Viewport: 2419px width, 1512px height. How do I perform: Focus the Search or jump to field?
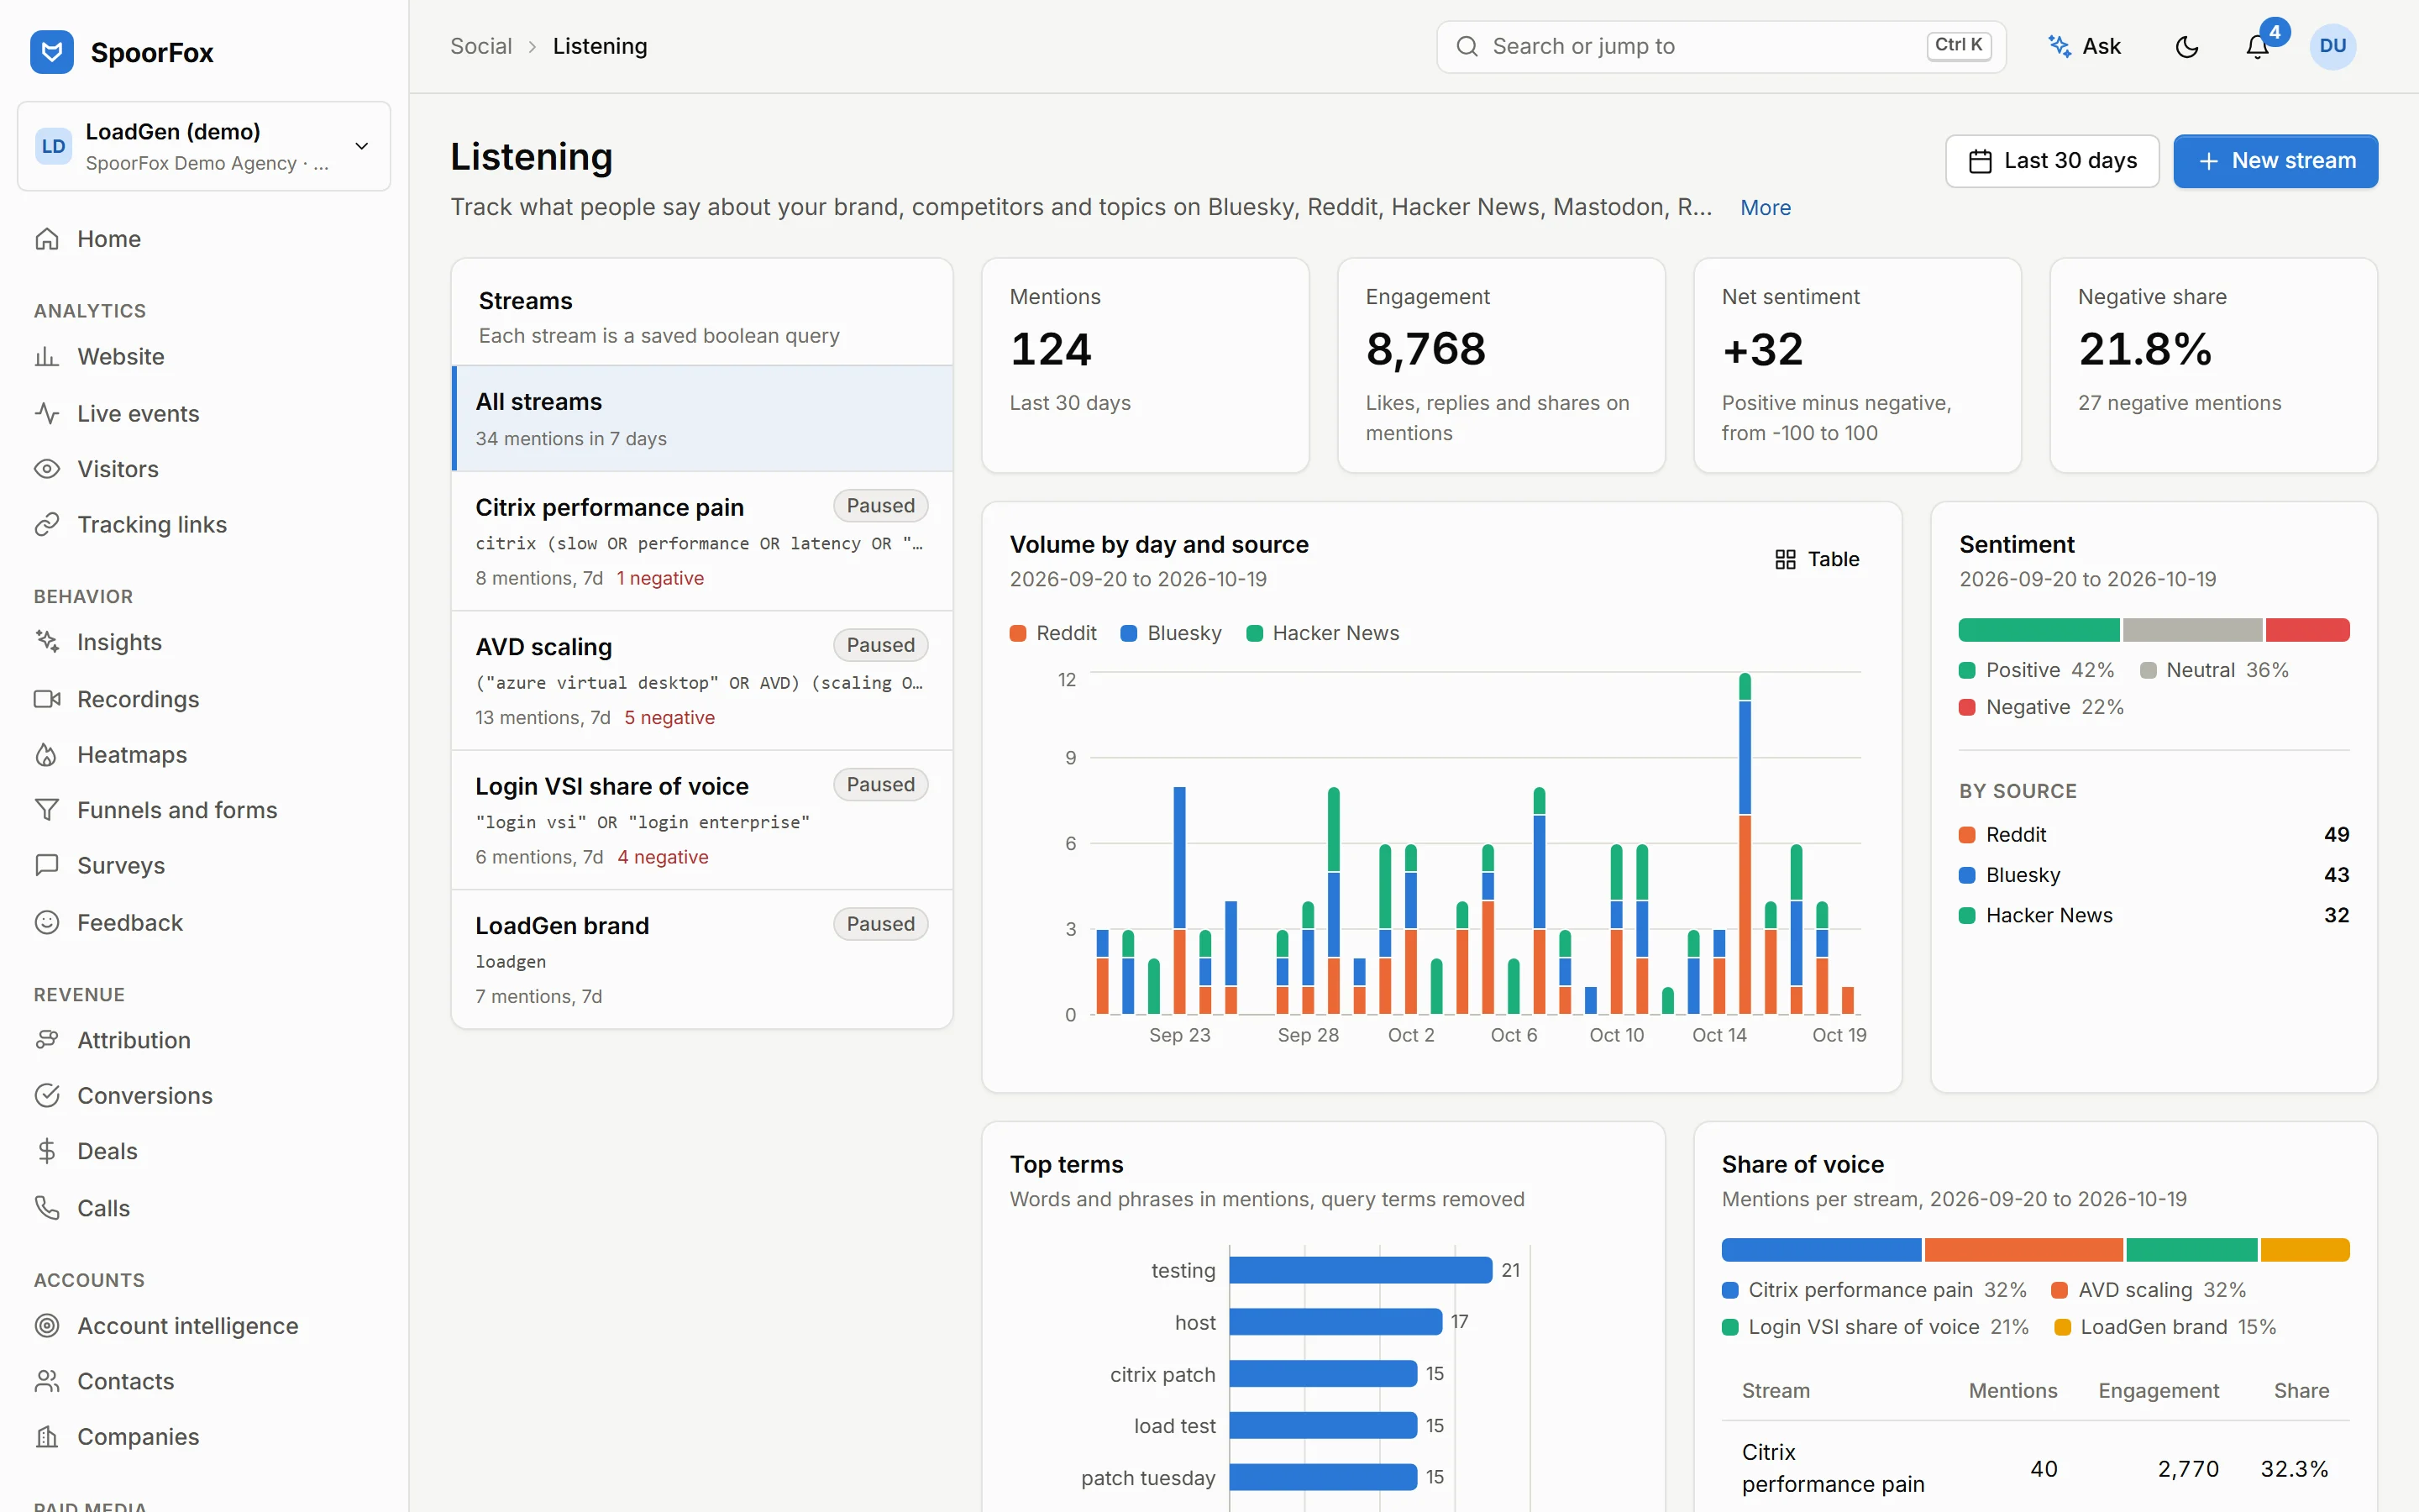tap(1721, 47)
